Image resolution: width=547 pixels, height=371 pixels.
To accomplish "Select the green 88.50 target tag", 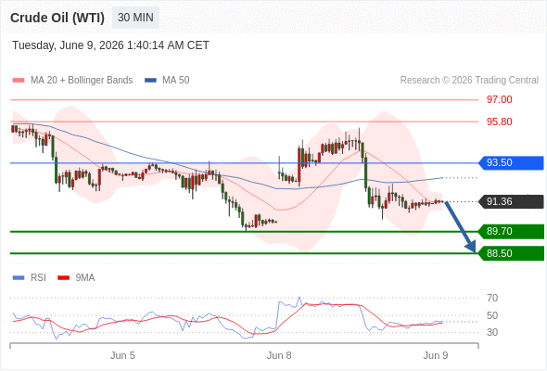I will coord(511,253).
